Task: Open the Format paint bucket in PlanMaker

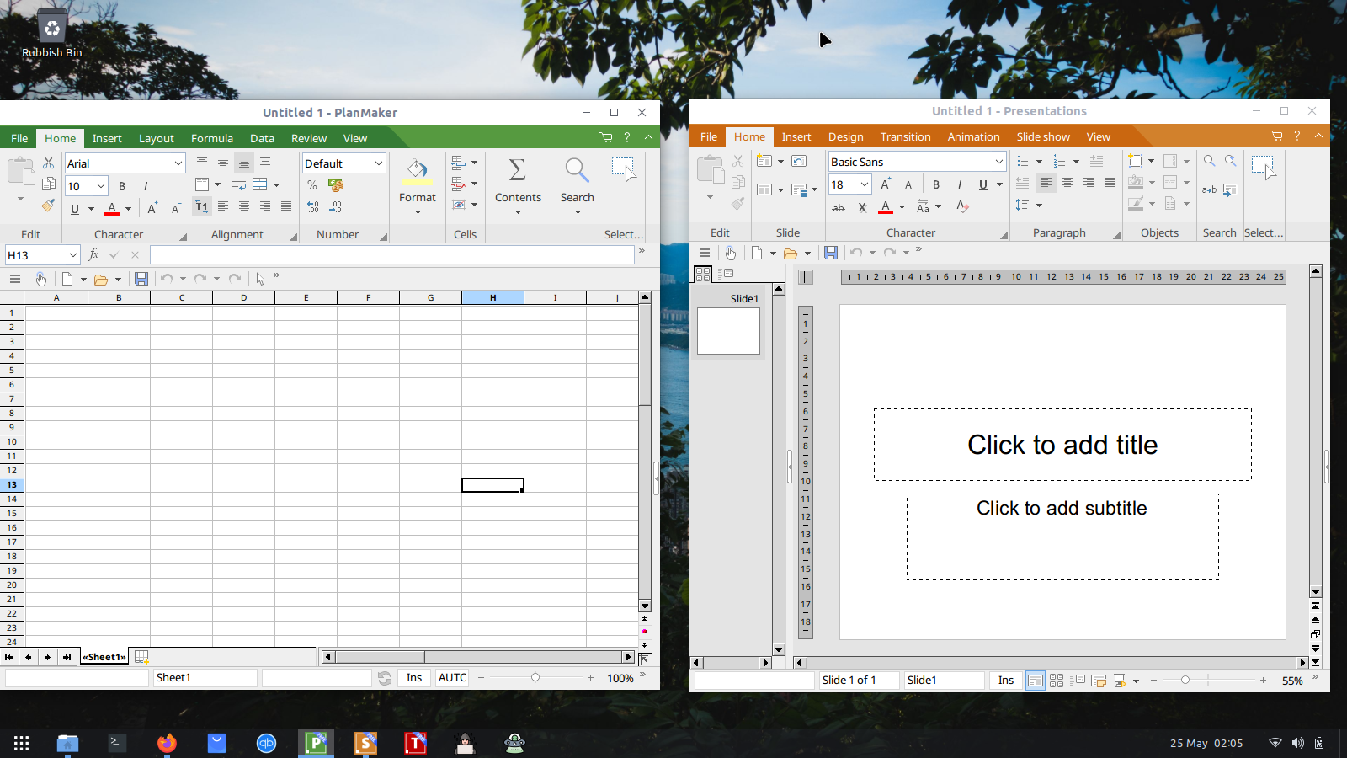Action: coord(418,170)
